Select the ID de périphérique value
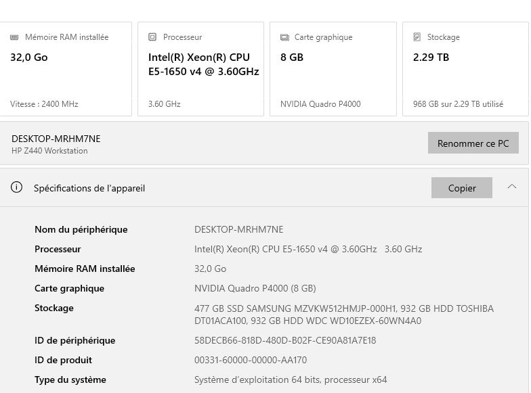This screenshot has height=393, width=531. coord(285,340)
